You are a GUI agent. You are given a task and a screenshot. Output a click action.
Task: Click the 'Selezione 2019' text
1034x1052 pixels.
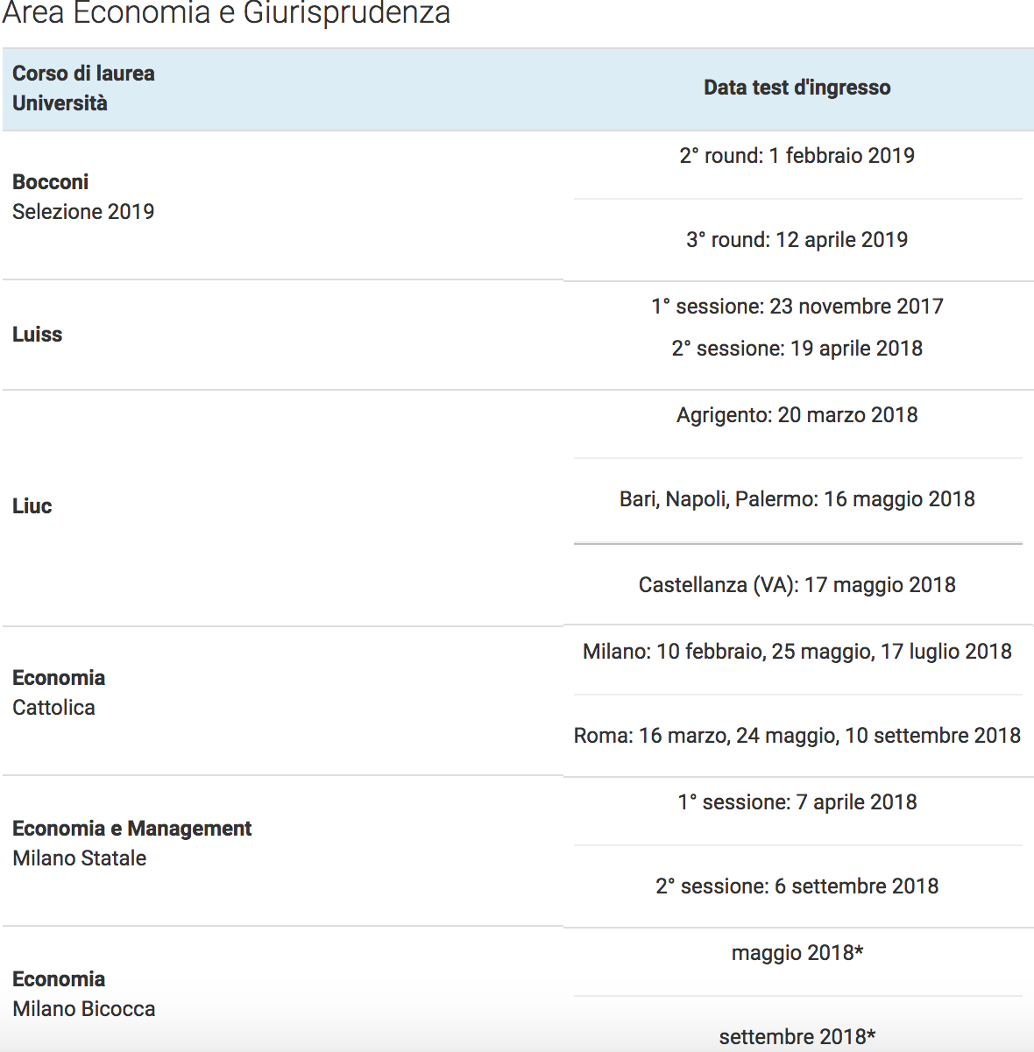pyautogui.click(x=83, y=212)
